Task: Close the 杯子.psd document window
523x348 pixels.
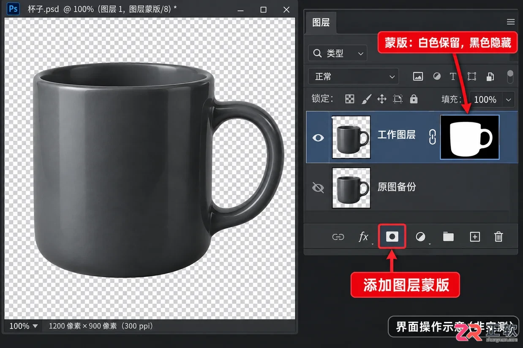Action: 286,10
